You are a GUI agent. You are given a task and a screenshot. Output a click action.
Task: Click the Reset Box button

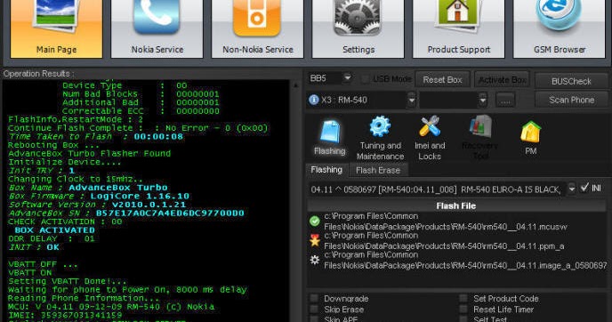click(443, 80)
